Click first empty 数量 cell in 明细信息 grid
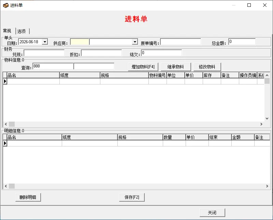 [x=174, y=143]
